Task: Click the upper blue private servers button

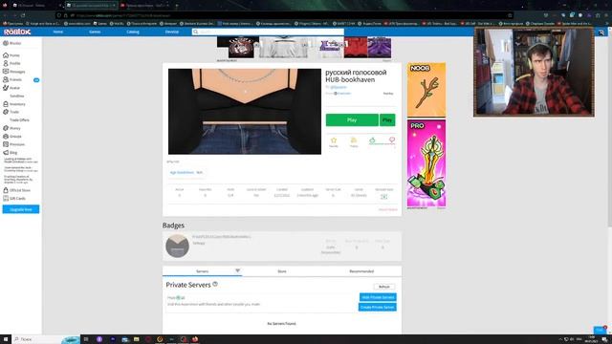Action: [x=378, y=297]
